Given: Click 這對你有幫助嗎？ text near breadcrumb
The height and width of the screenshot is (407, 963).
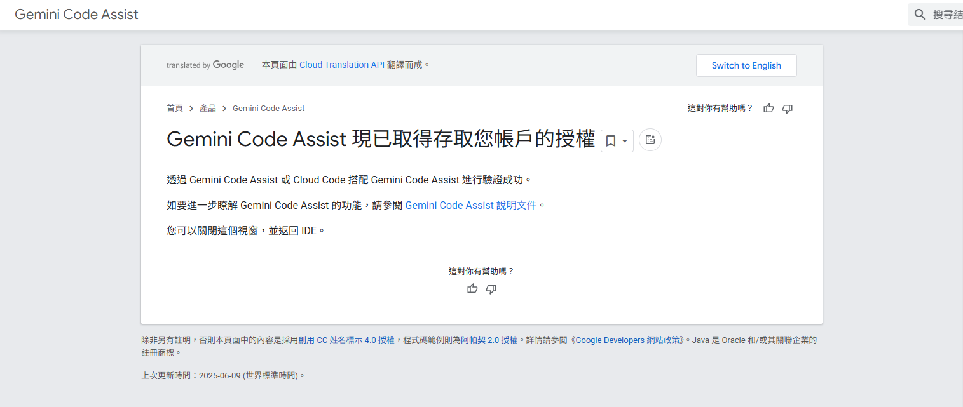Looking at the screenshot, I should click(720, 109).
